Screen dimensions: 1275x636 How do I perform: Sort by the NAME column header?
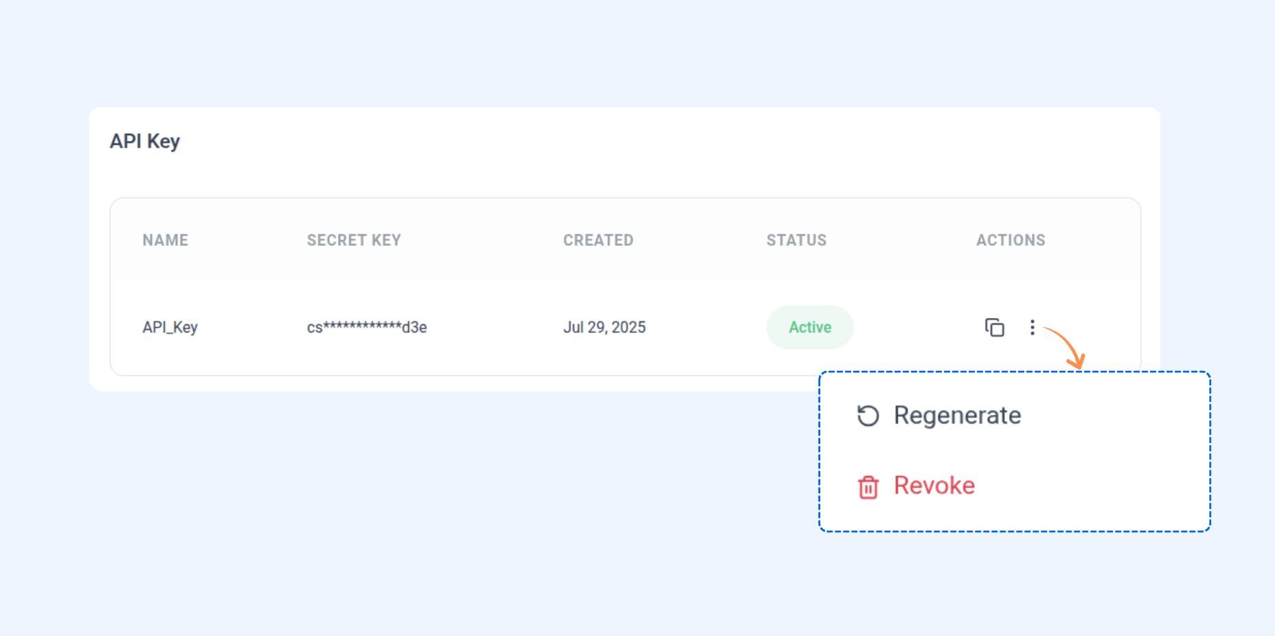pyautogui.click(x=165, y=240)
